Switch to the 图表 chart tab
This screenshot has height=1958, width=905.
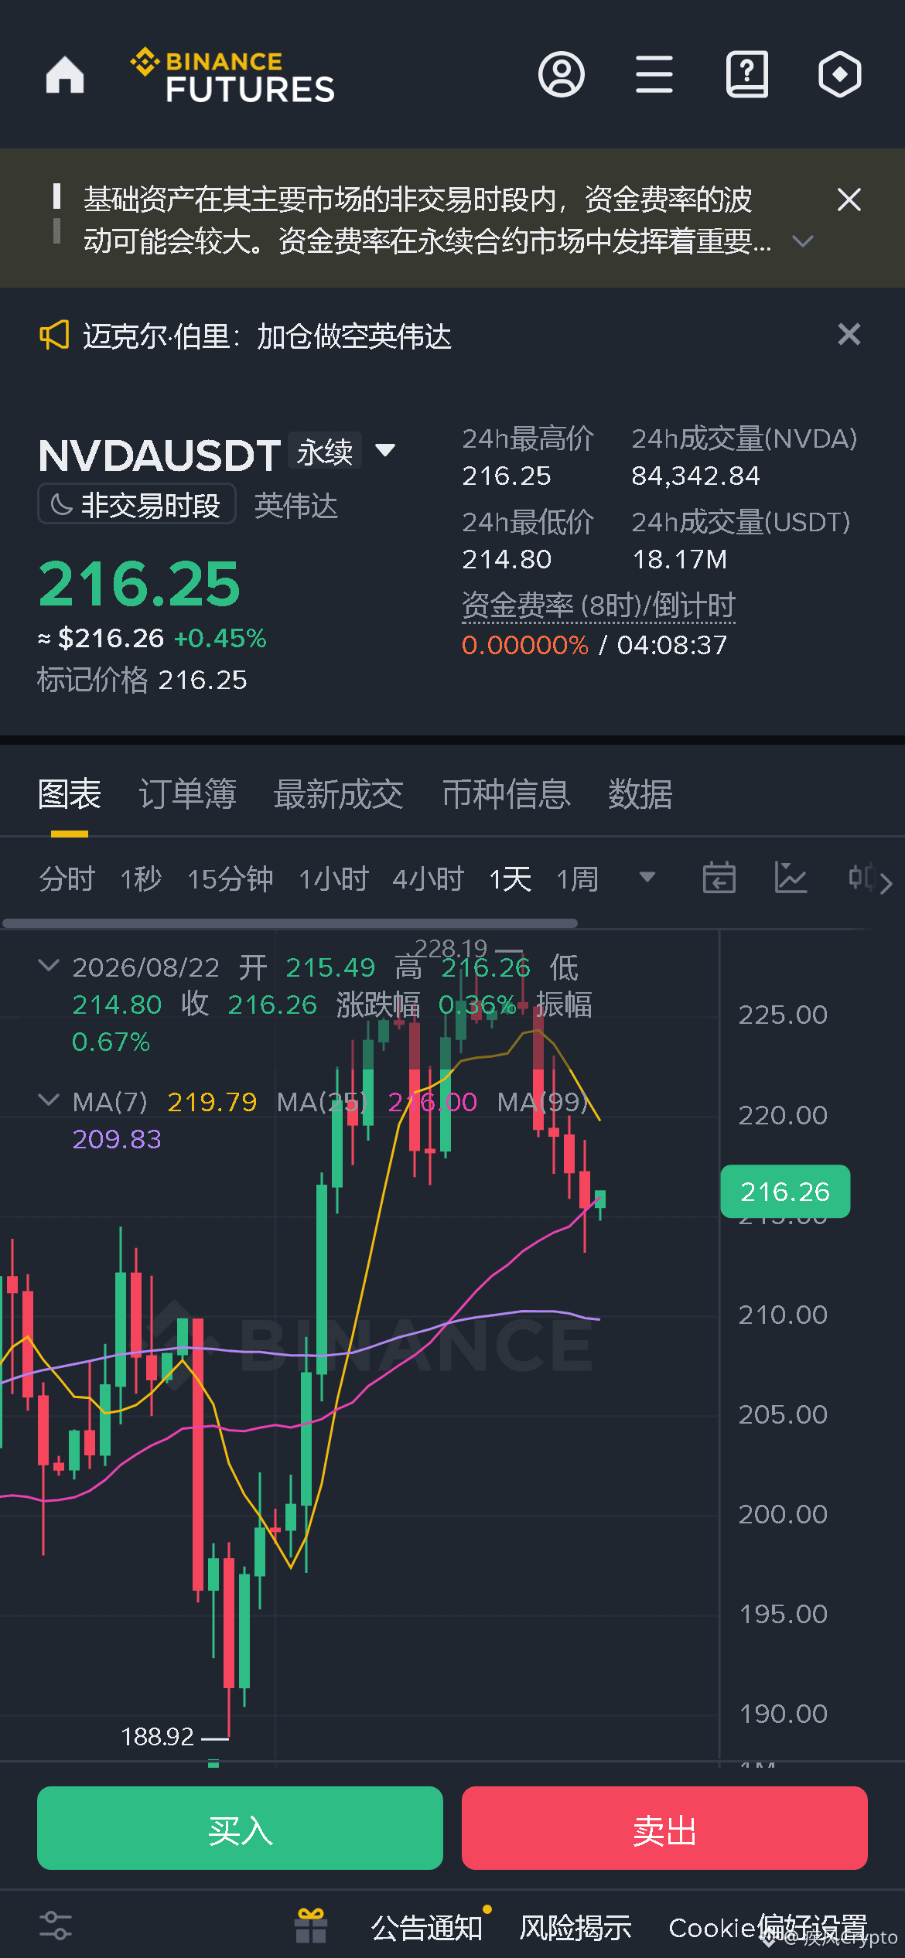point(70,794)
